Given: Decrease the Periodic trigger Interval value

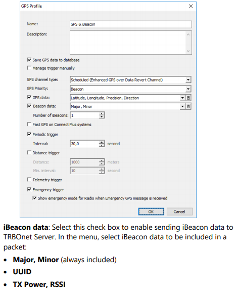Looking at the screenshot, I should [102, 145].
